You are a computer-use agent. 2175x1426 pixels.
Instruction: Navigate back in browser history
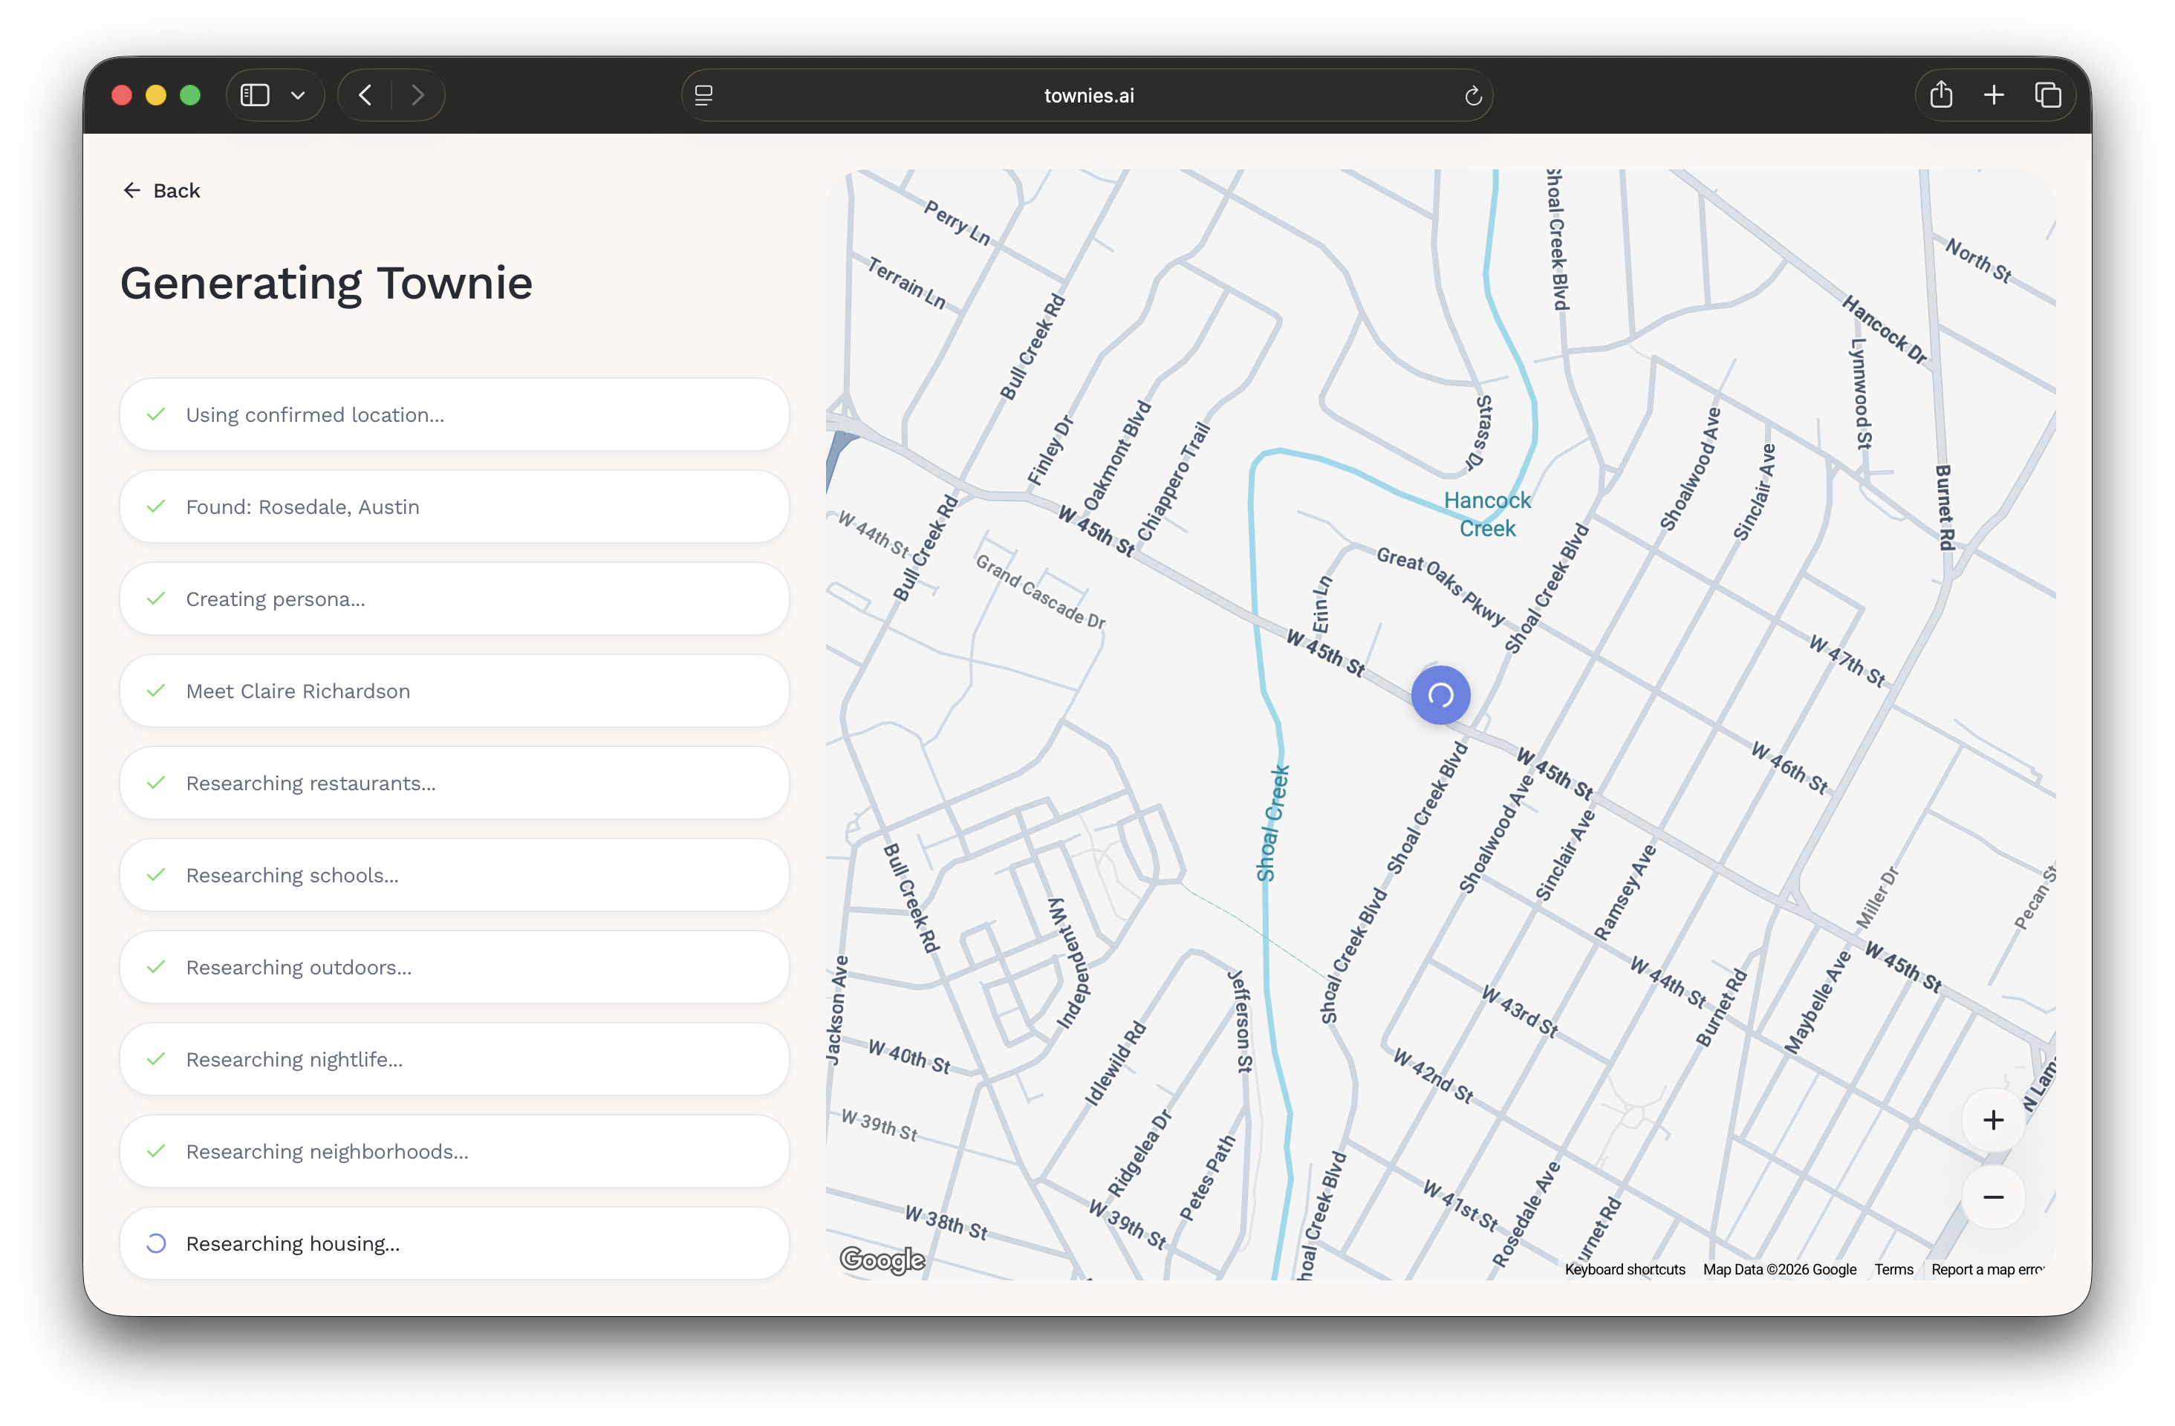click(x=364, y=94)
